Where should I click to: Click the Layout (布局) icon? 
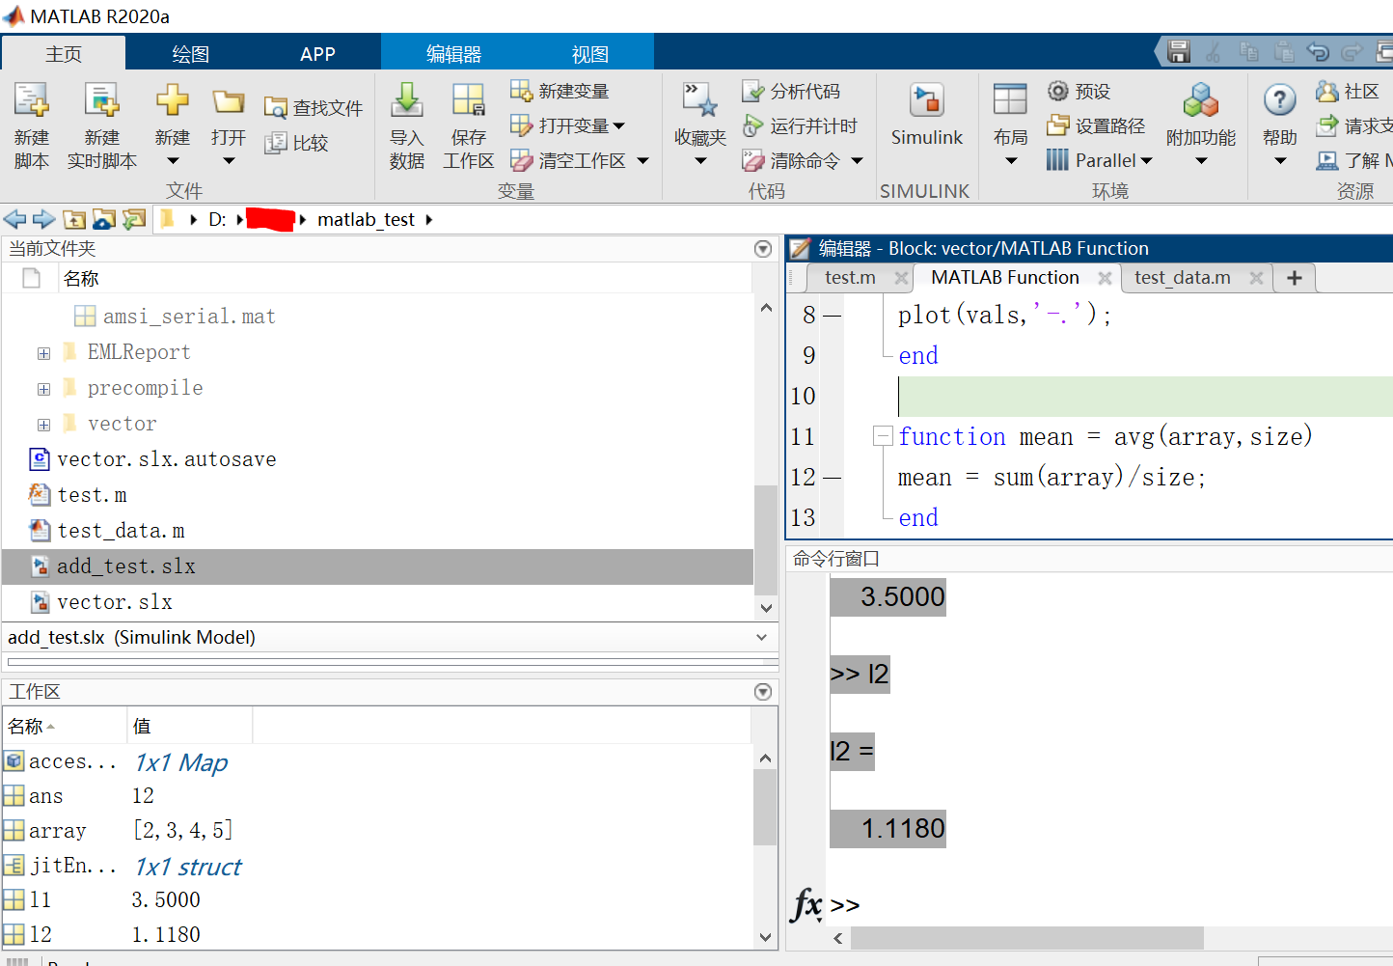pos(1010,99)
